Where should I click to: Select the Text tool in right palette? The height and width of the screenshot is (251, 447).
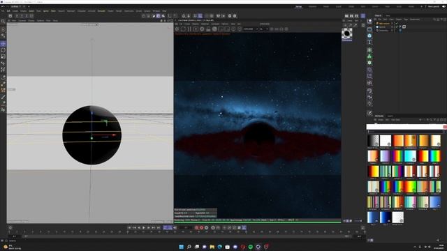tap(369, 42)
